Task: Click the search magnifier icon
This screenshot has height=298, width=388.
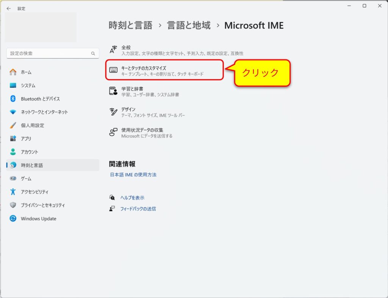Action: (x=93, y=53)
